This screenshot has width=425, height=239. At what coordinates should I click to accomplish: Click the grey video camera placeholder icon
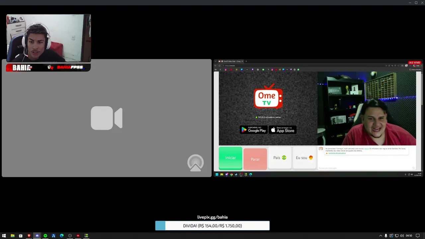(107, 118)
